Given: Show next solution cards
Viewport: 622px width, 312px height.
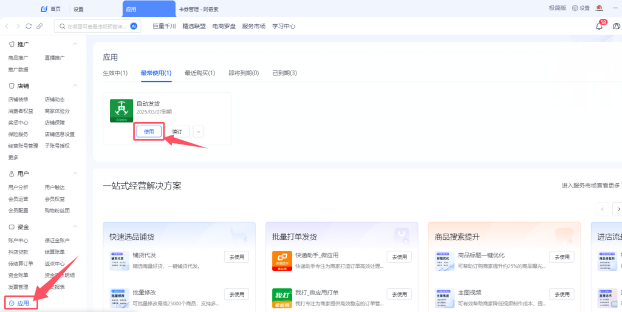Looking at the screenshot, I should point(617,209).
